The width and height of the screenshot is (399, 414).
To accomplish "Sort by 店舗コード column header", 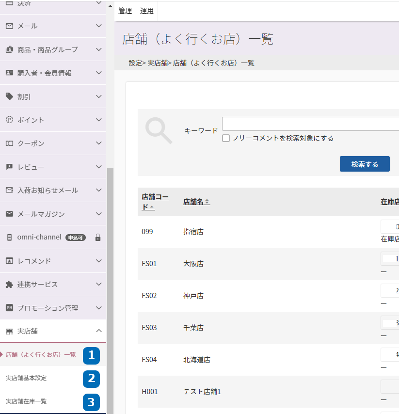I will (155, 202).
